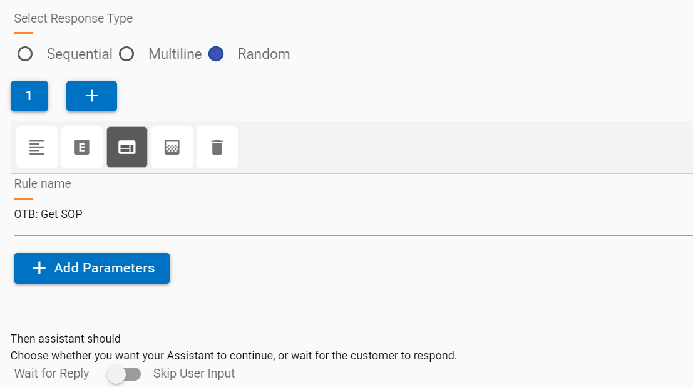The height and width of the screenshot is (387, 693).
Task: Click the reply toggle slider control
Action: 124,374
